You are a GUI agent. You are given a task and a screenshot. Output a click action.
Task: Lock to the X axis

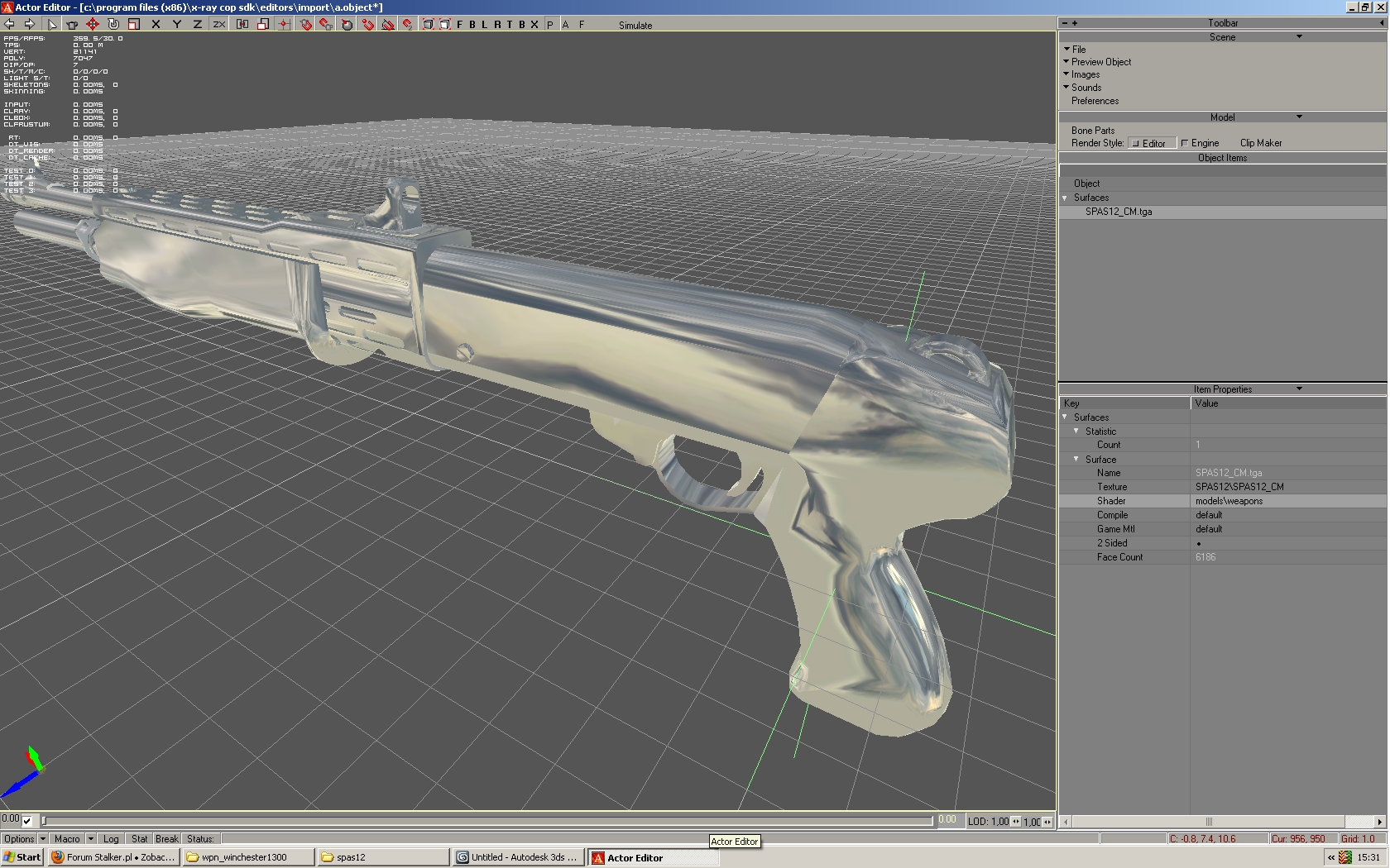156,25
